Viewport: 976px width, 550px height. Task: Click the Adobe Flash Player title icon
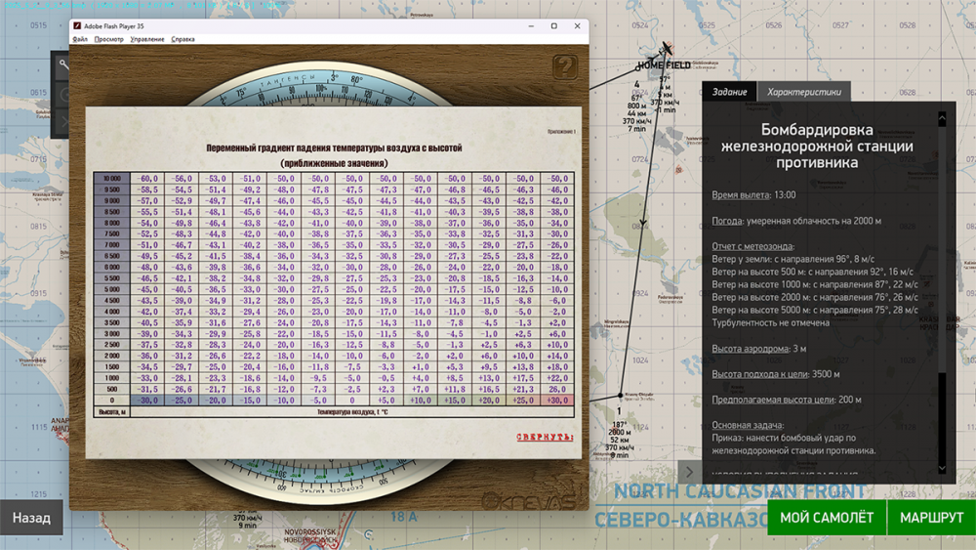(77, 25)
